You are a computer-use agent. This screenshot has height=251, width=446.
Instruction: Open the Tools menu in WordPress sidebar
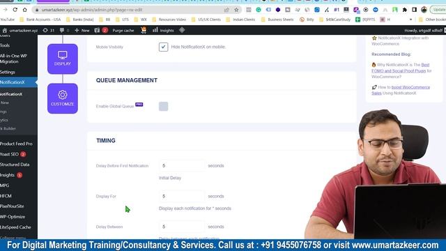click(x=5, y=45)
